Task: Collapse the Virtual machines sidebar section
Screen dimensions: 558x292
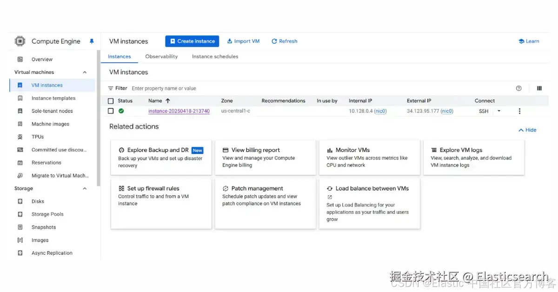Action: pyautogui.click(x=85, y=72)
